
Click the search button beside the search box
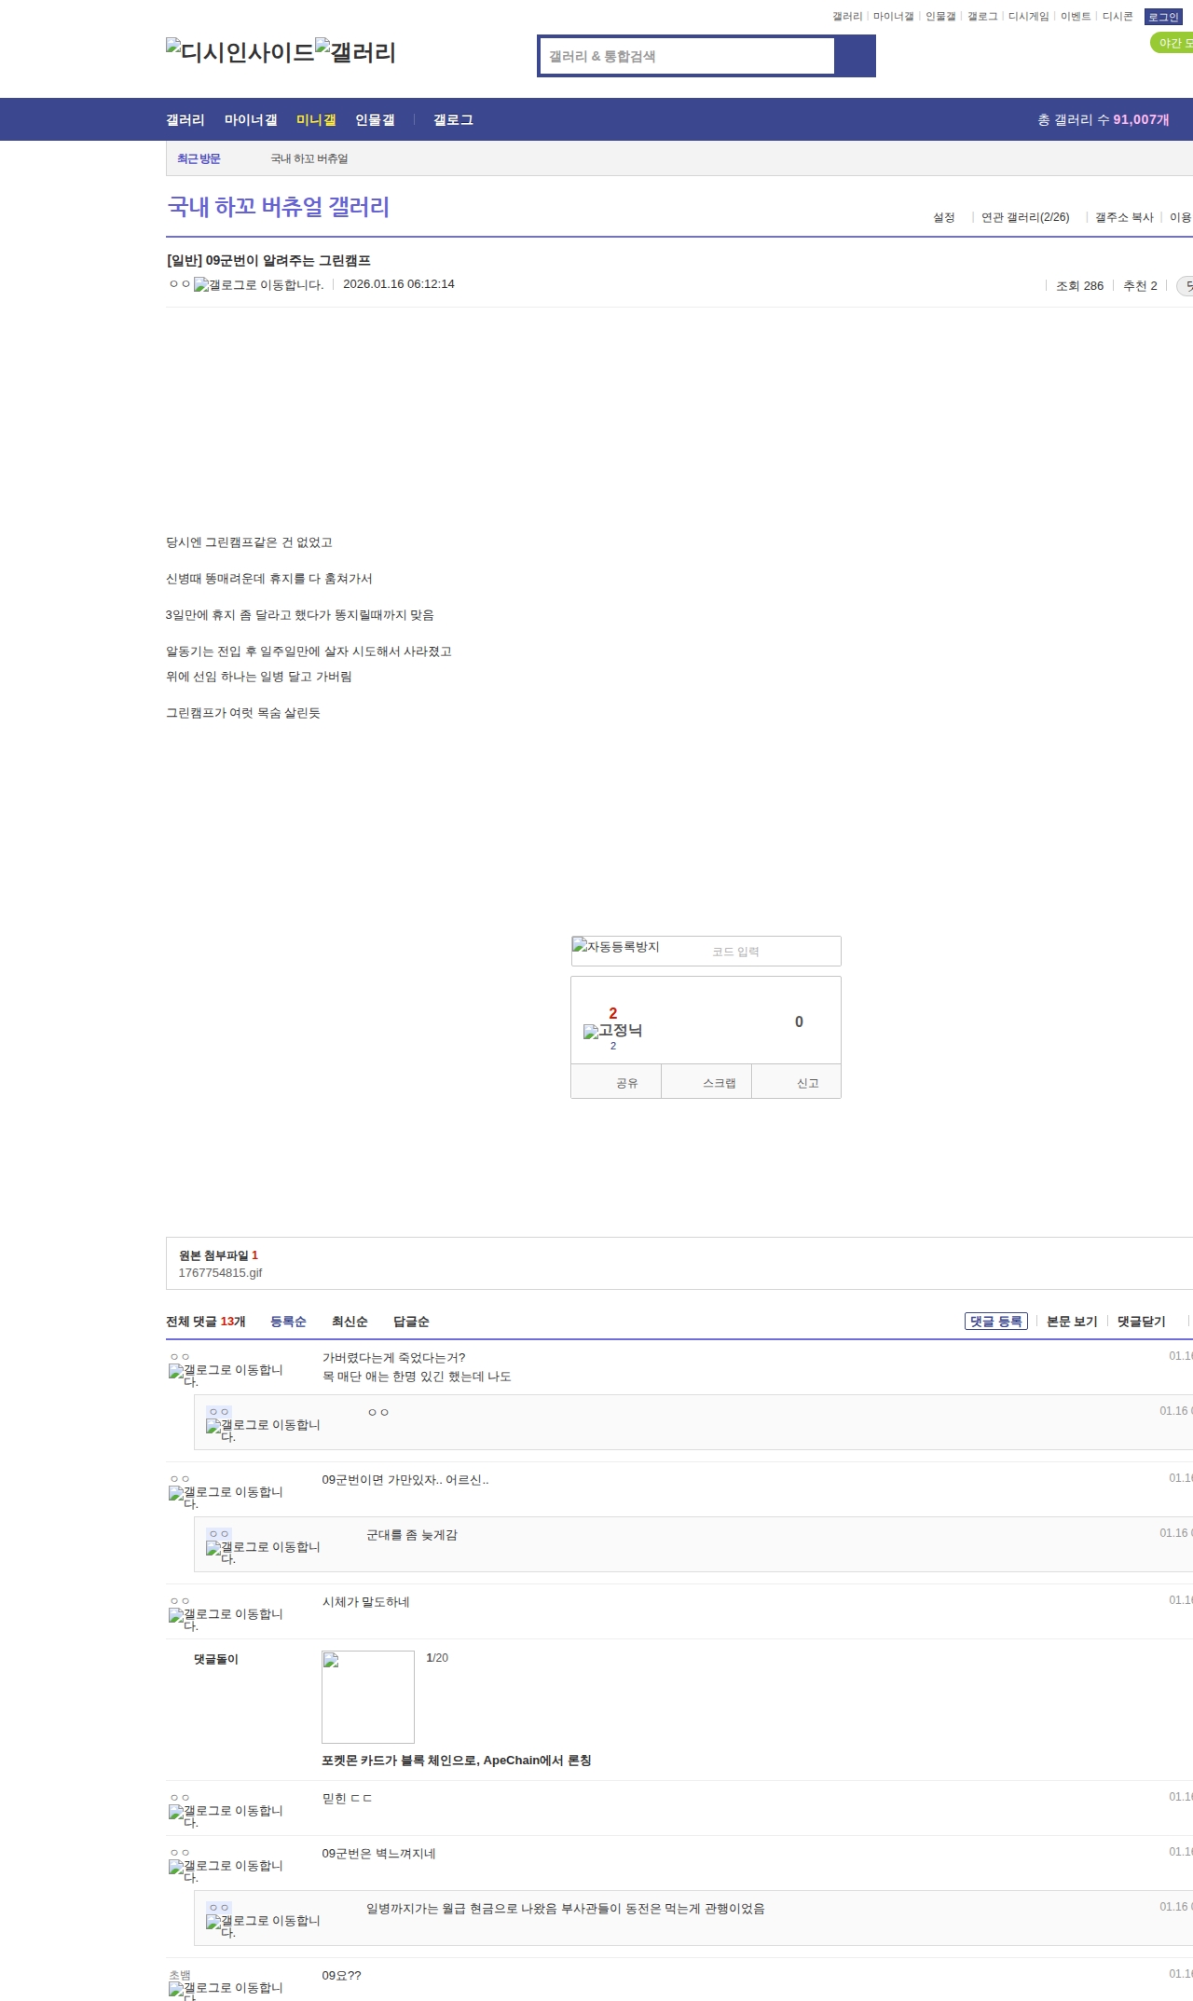[855, 56]
